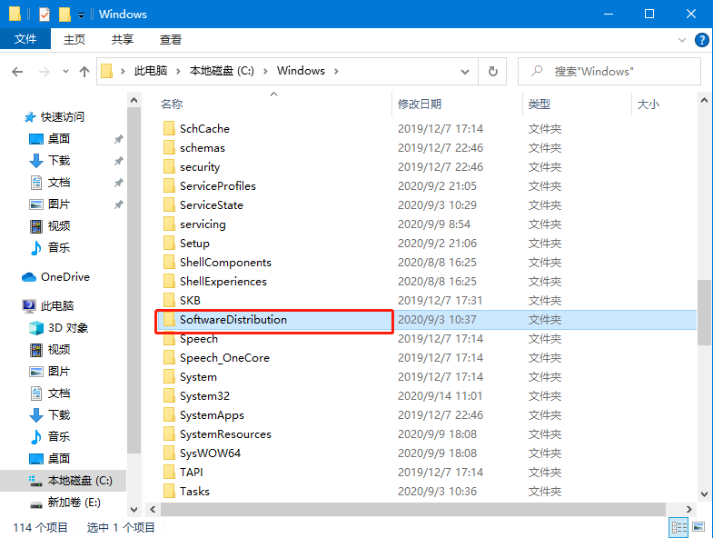This screenshot has height=538, width=713.
Task: Select the ServiceProfiles folder name
Action: 218,186
